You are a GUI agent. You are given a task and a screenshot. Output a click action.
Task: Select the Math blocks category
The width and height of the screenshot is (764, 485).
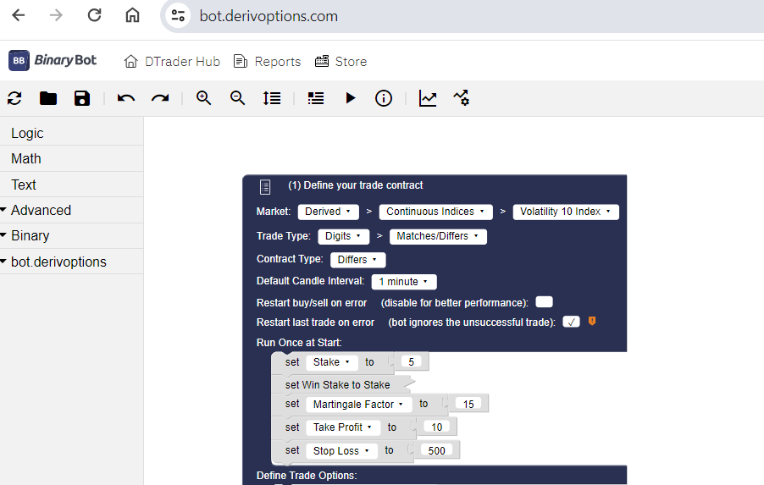(x=26, y=158)
